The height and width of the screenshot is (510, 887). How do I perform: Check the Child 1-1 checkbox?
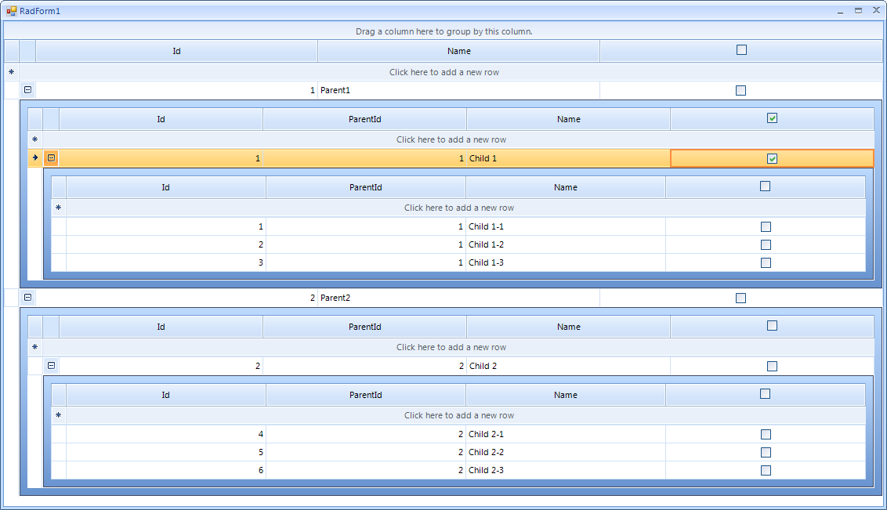pyautogui.click(x=766, y=226)
